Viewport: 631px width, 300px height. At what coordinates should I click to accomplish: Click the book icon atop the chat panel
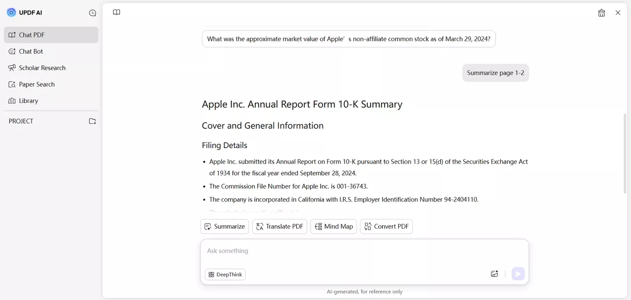click(116, 12)
